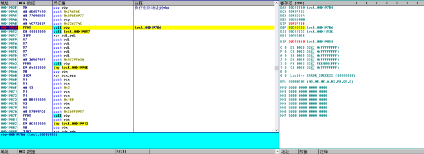
Task: Select the push 0x3 instruction
Action: point(61,88)
